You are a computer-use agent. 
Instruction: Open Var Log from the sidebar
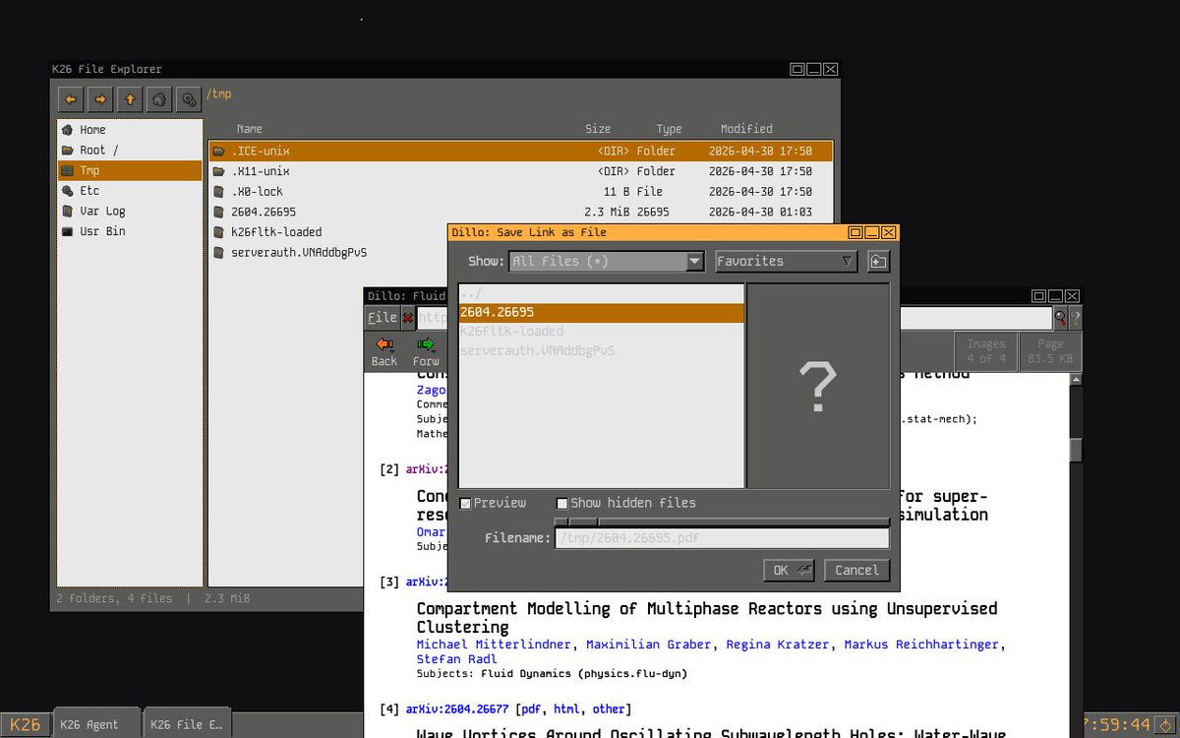pyautogui.click(x=130, y=212)
